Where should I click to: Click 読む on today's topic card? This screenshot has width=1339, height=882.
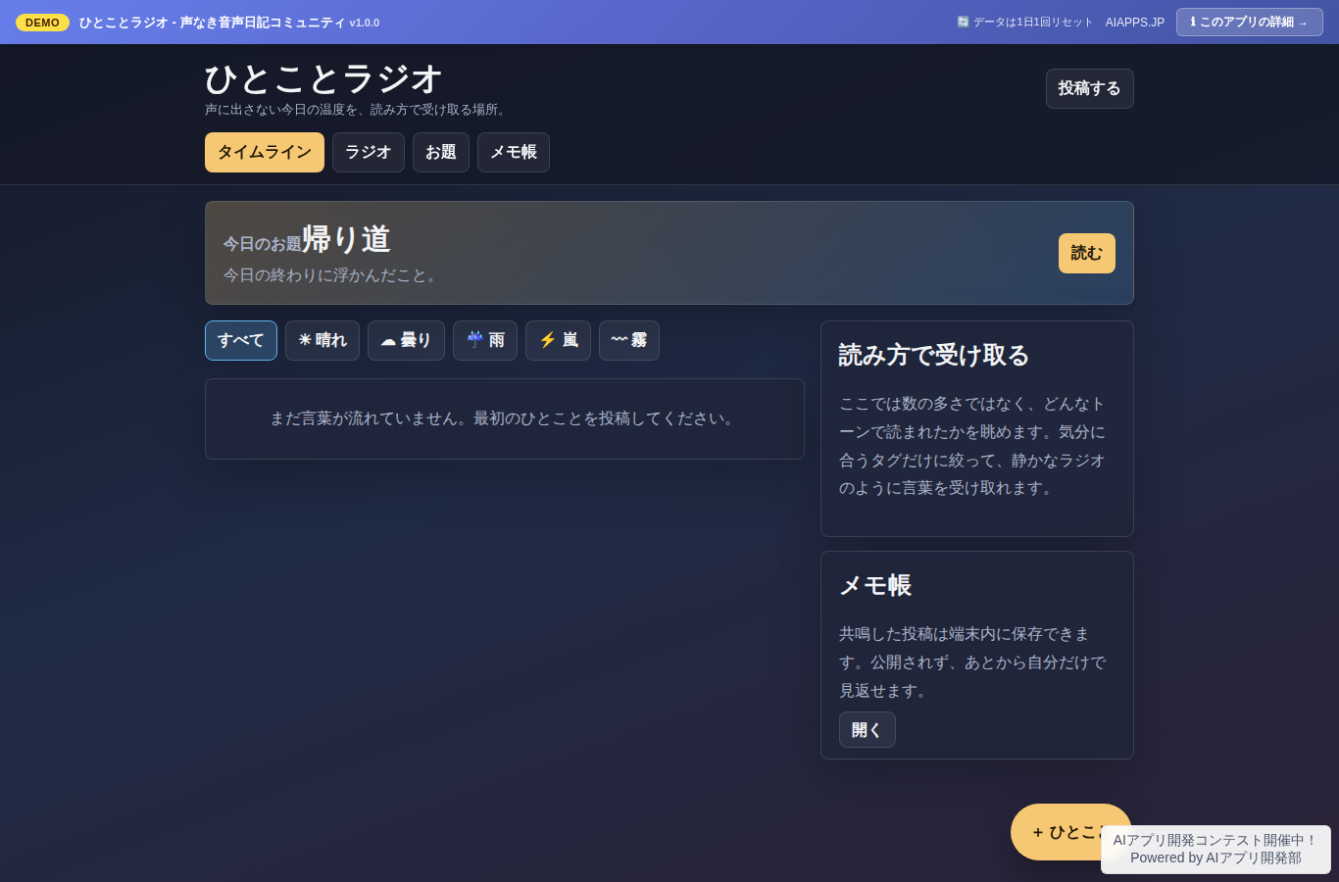tap(1087, 253)
